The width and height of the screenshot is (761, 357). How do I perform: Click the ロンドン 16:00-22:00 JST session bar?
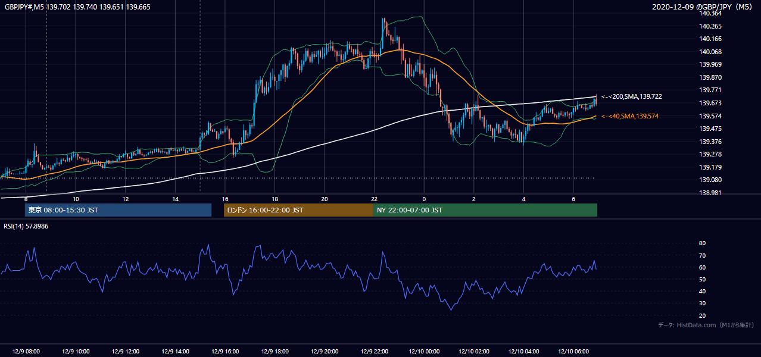click(x=298, y=210)
